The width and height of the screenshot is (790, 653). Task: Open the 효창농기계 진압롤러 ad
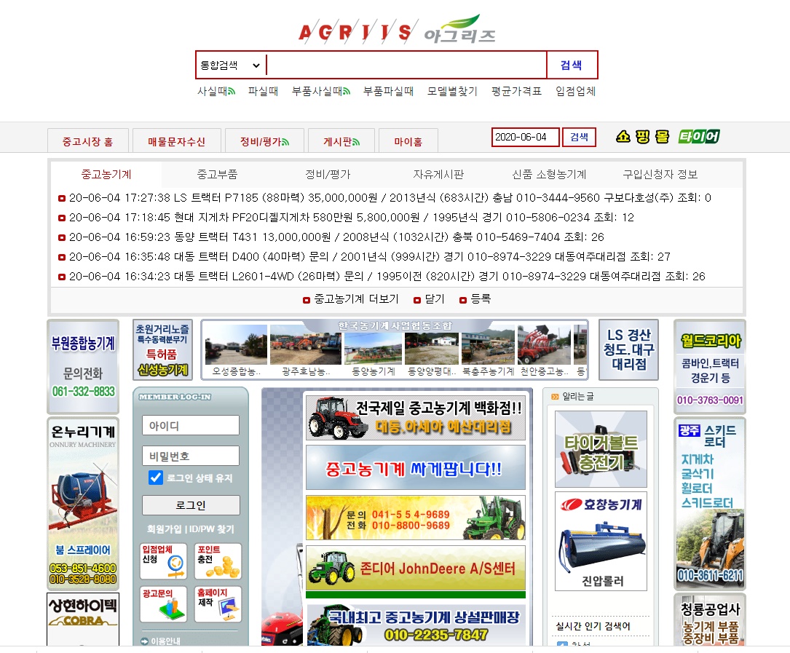pyautogui.click(x=601, y=541)
